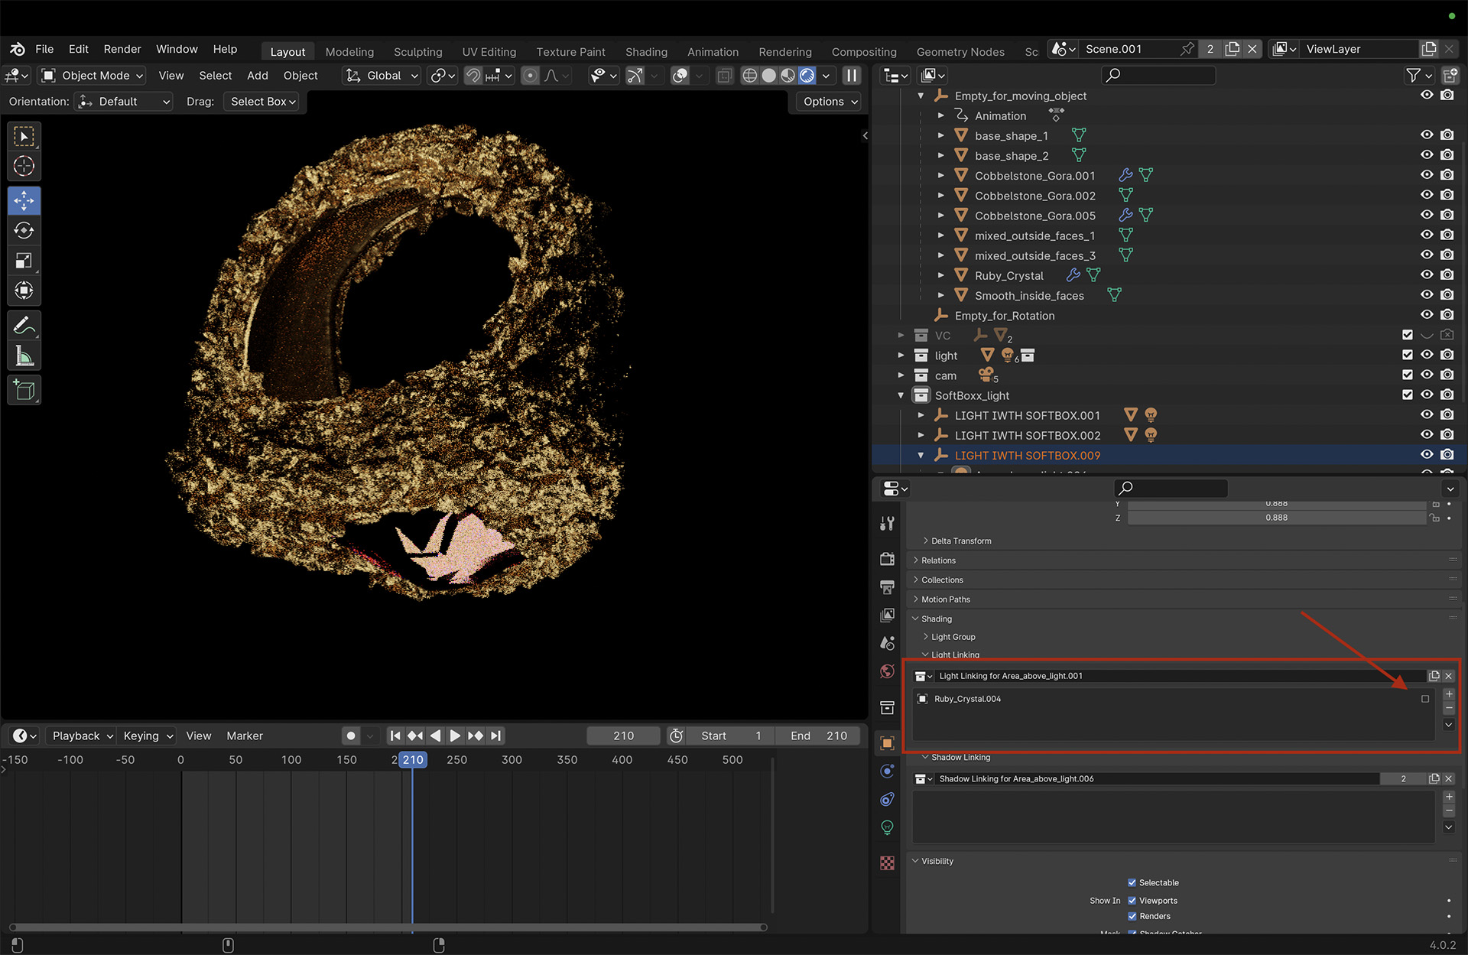This screenshot has height=955, width=1468.
Task: Select the Measure tool
Action: pyautogui.click(x=24, y=356)
